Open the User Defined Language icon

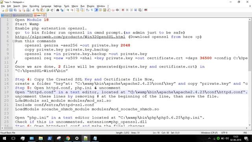click(x=100, y=10)
